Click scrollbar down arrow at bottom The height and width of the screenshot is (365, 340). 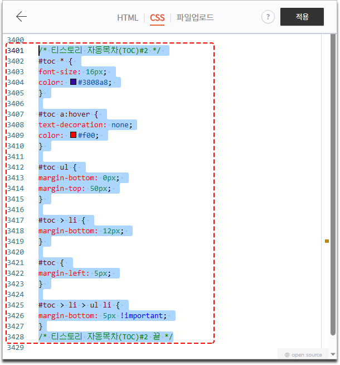(333, 354)
